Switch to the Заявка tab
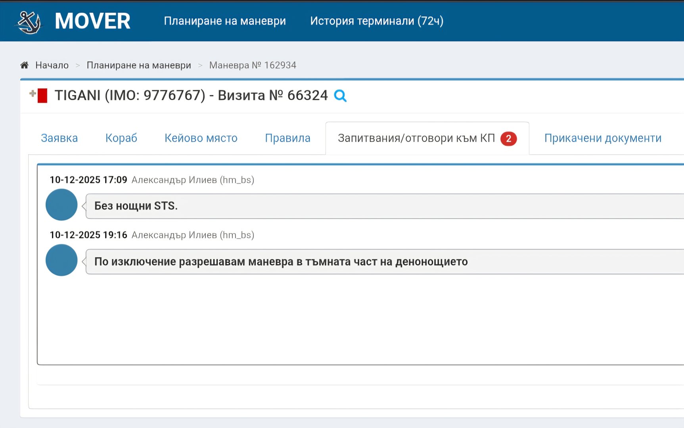Screen dimensions: 684x428 click(x=59, y=138)
